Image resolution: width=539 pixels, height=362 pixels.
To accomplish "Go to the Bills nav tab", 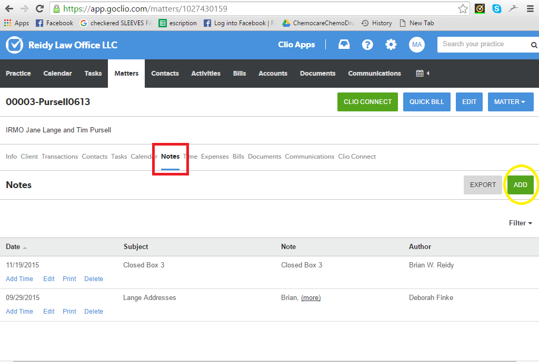I will click(x=239, y=74).
